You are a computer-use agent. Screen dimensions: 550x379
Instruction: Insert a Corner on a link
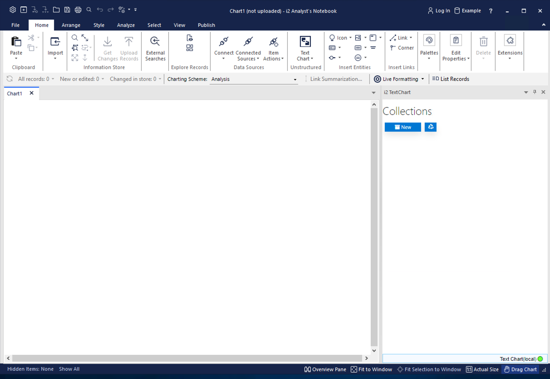[x=402, y=48]
